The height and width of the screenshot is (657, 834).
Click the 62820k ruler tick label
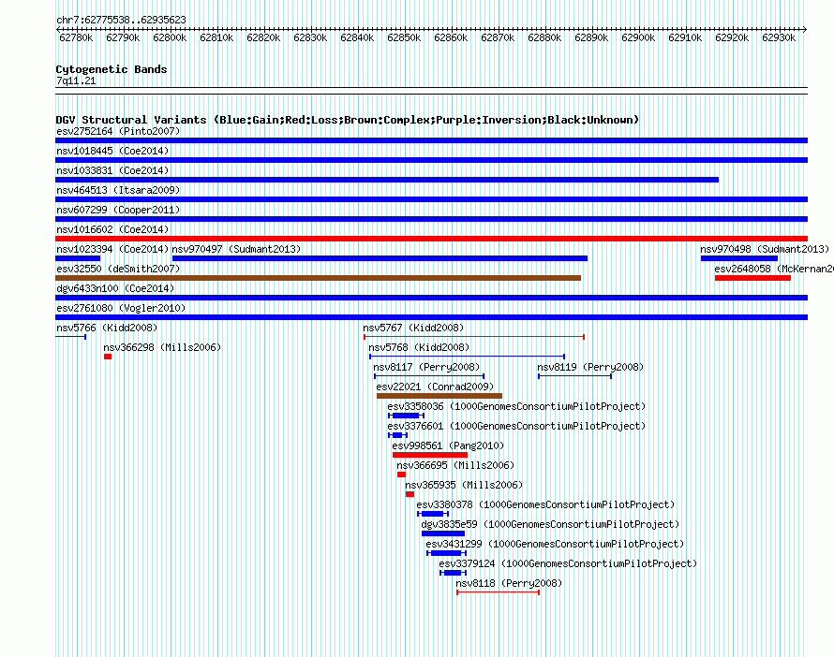point(263,37)
